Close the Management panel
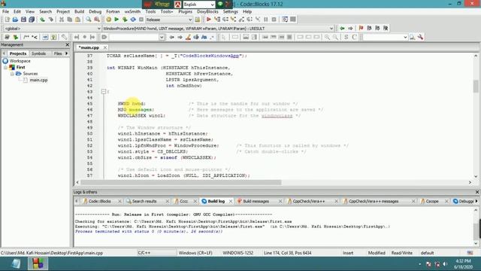The width and height of the screenshot is (481, 271). [68, 45]
